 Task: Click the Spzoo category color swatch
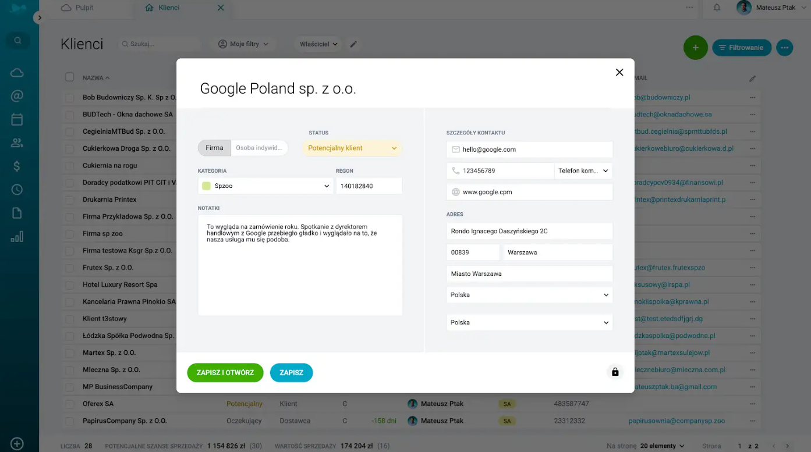click(x=206, y=186)
